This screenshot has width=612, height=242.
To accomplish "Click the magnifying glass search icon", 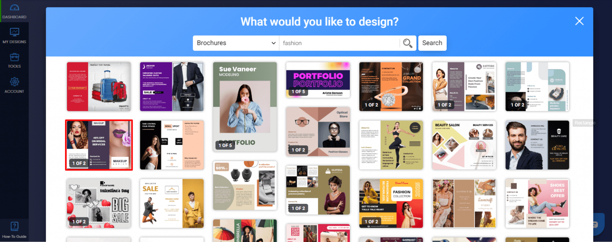I will (x=407, y=43).
